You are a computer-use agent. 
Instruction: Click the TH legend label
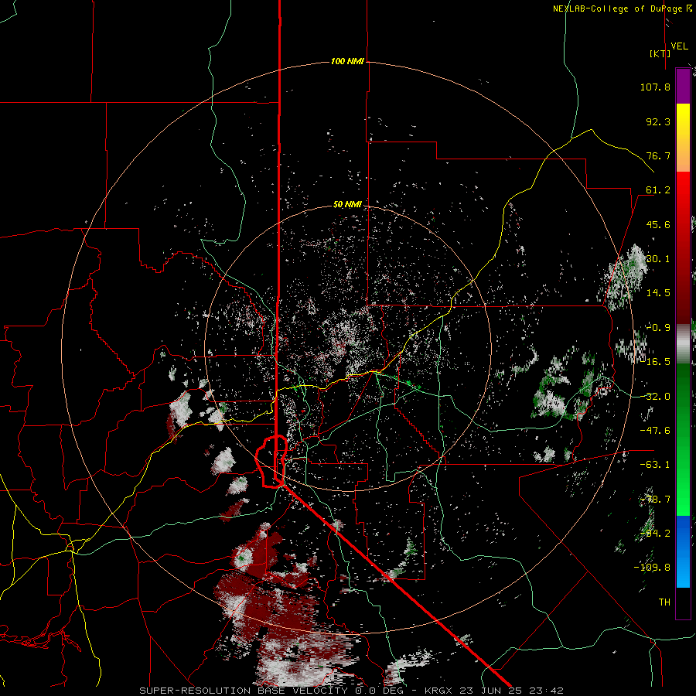664,602
